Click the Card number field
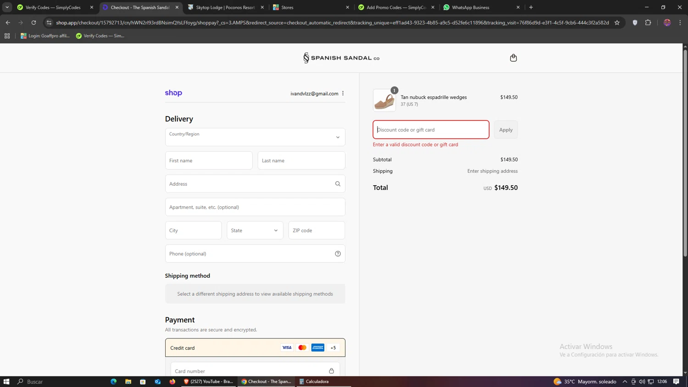Viewport: 688px width, 387px height. tap(255, 370)
